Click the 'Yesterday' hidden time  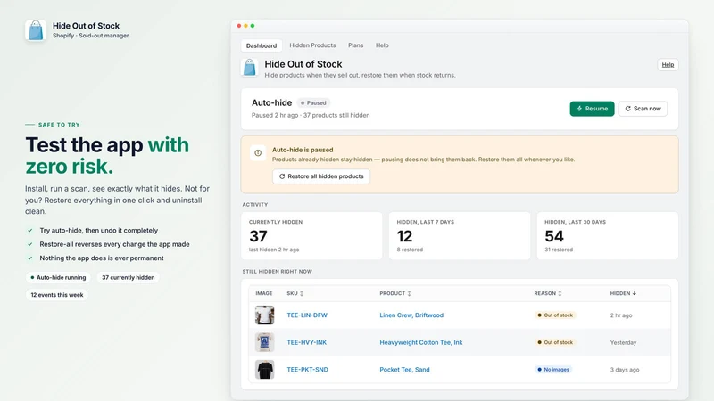click(623, 342)
